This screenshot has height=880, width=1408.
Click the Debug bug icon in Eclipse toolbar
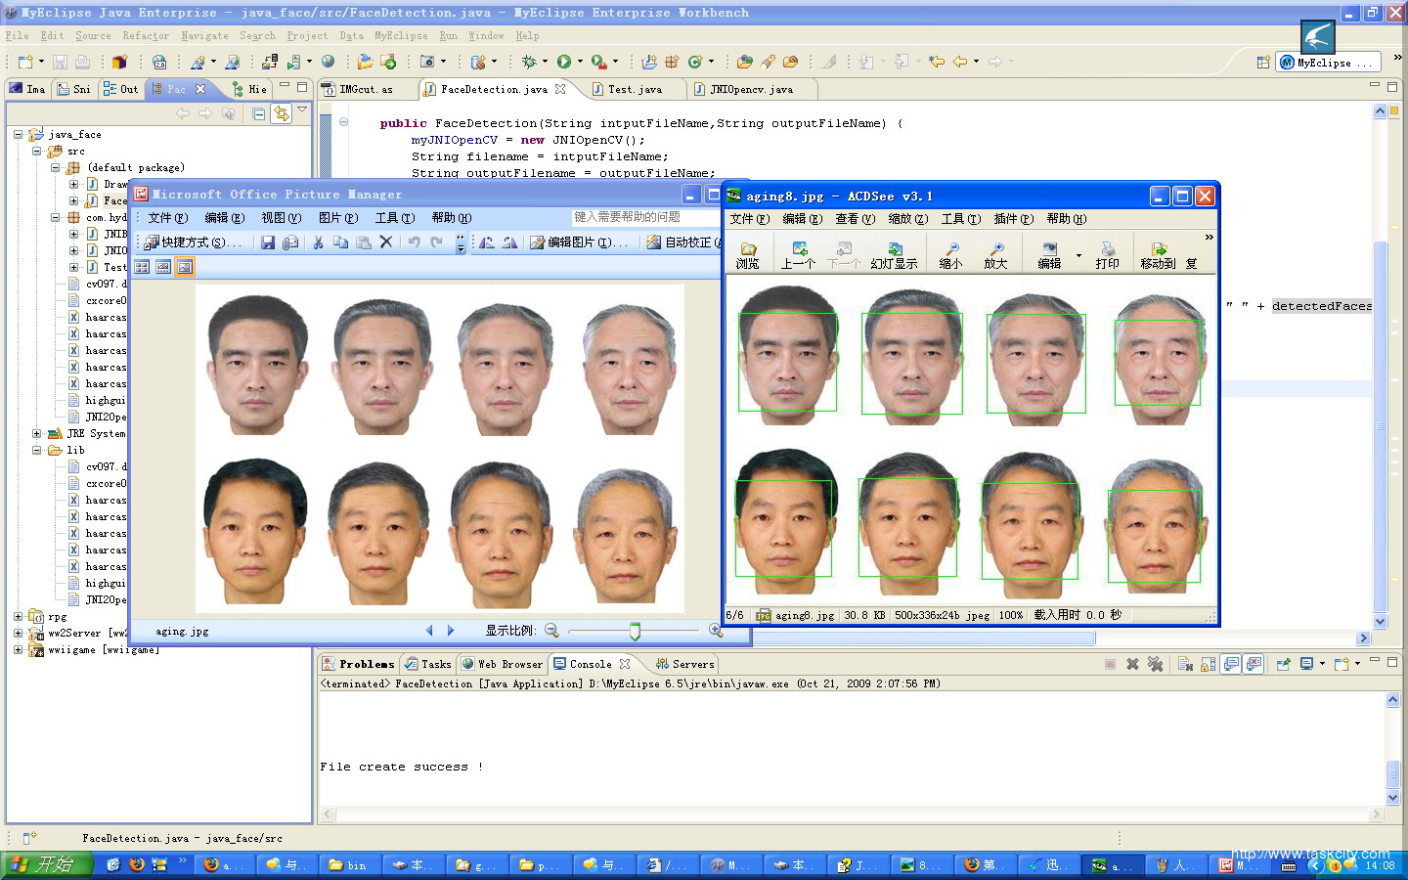(x=529, y=62)
